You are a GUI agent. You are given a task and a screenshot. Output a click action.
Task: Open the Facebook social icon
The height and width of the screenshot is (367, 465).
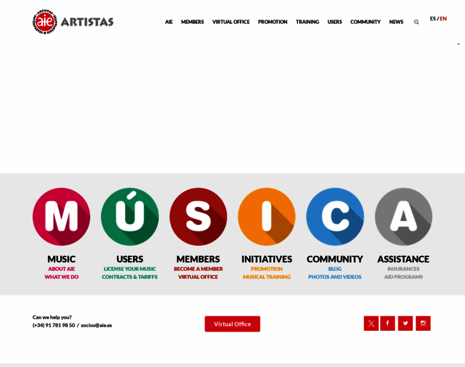point(387,324)
